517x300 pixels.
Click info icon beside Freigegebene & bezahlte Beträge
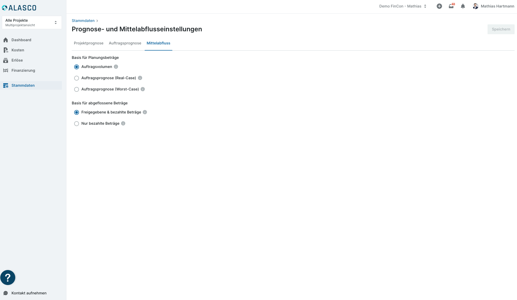click(145, 112)
